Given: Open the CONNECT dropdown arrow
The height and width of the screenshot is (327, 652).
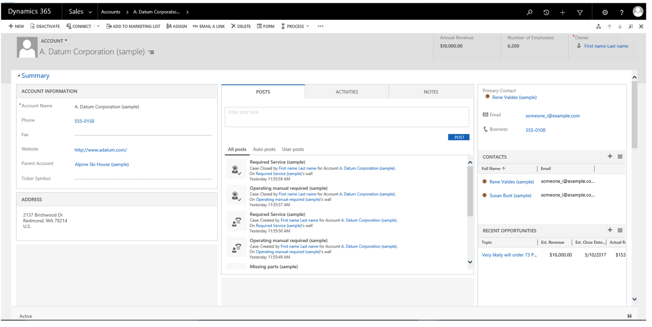Looking at the screenshot, I should (98, 26).
